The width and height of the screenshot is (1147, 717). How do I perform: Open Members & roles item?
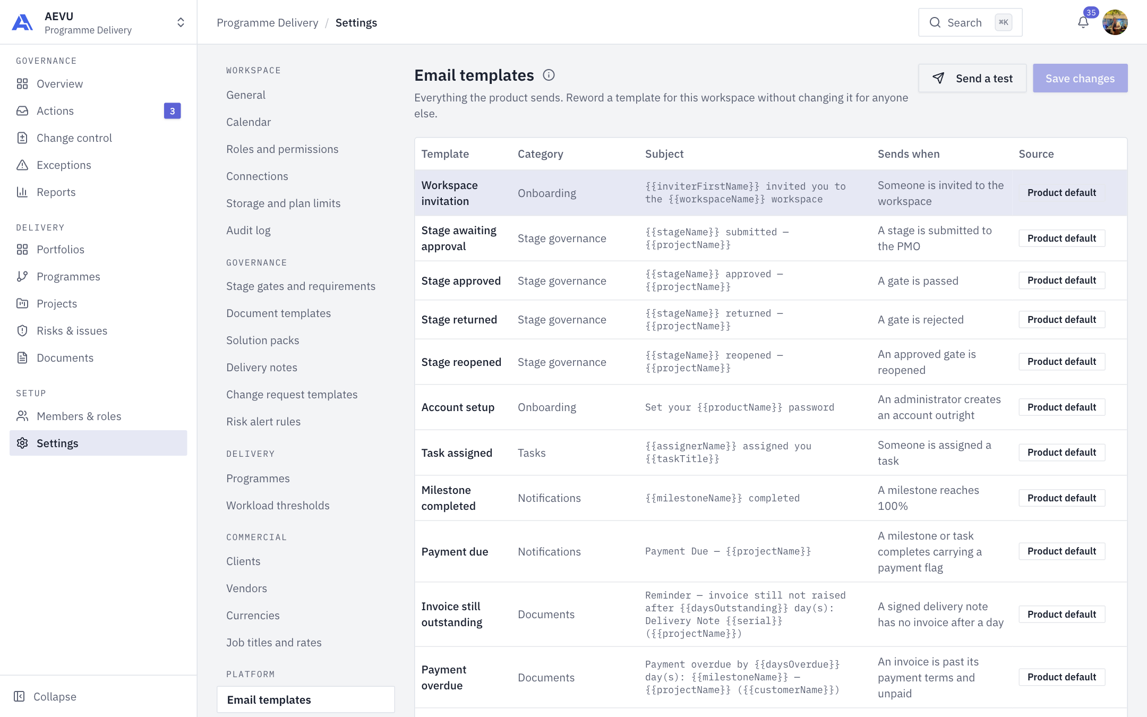pos(98,416)
